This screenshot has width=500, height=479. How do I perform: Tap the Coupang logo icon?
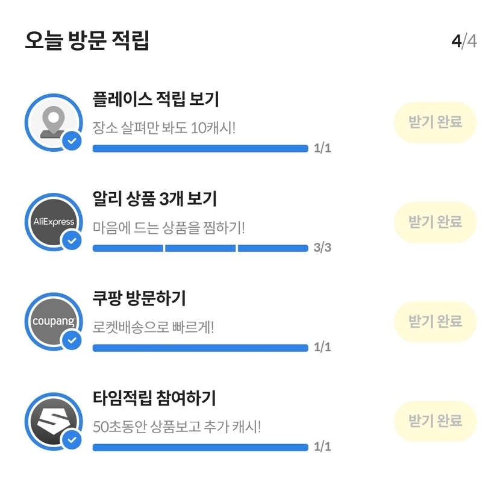[53, 321]
